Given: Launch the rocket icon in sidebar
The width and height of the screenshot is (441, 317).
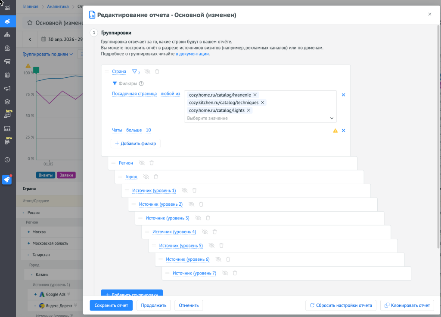Looking at the screenshot, I should click(7, 180).
